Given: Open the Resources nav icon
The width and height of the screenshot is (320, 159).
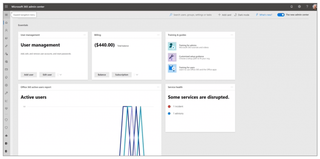Looking at the screenshot, I should click(6, 62).
